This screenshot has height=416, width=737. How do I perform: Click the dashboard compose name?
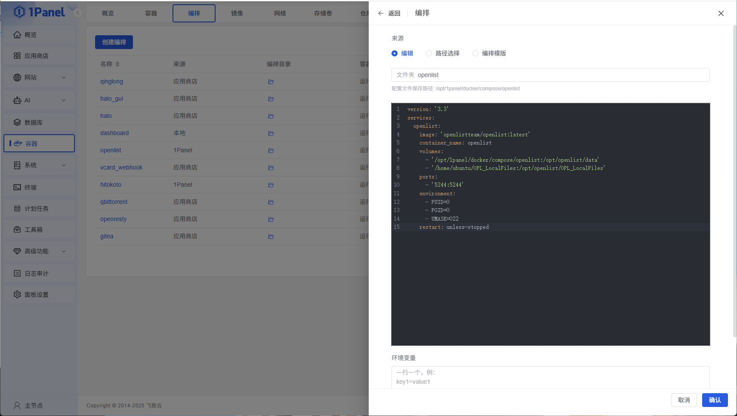click(x=114, y=133)
